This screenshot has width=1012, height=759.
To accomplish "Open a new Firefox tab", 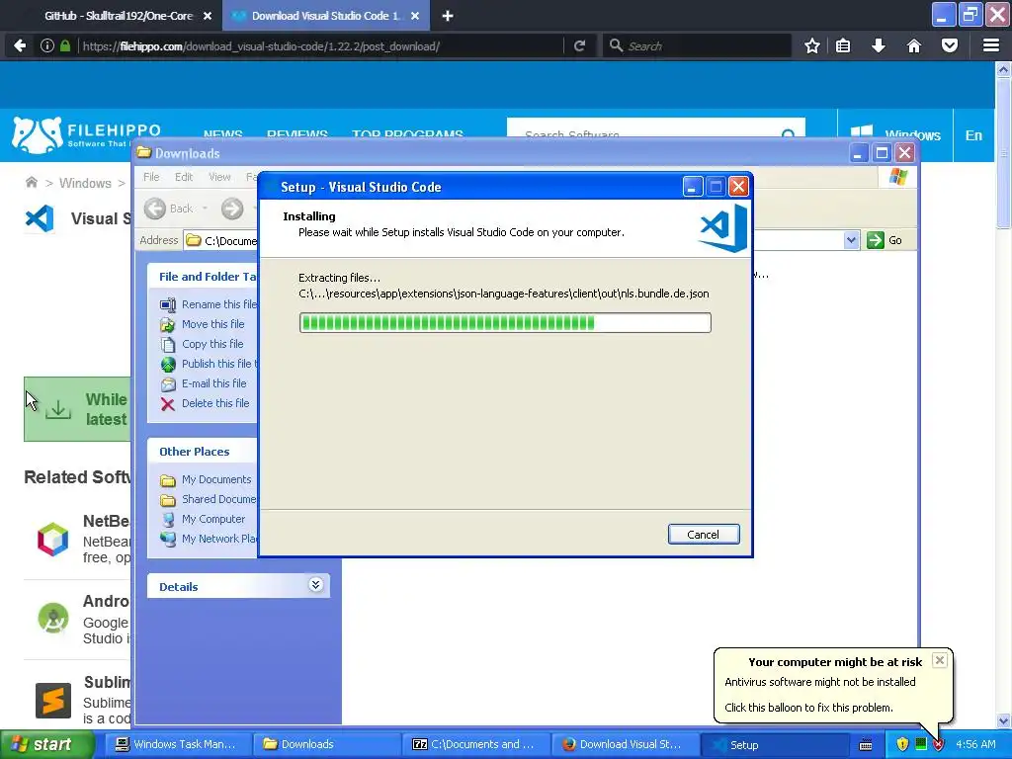I will pos(448,16).
